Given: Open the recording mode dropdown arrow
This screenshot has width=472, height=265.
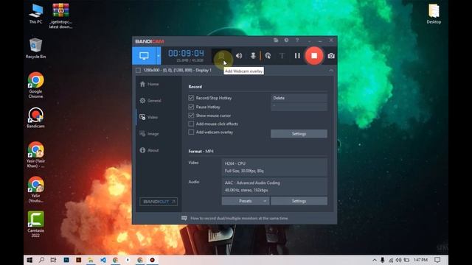Looking at the screenshot, I should click(159, 56).
